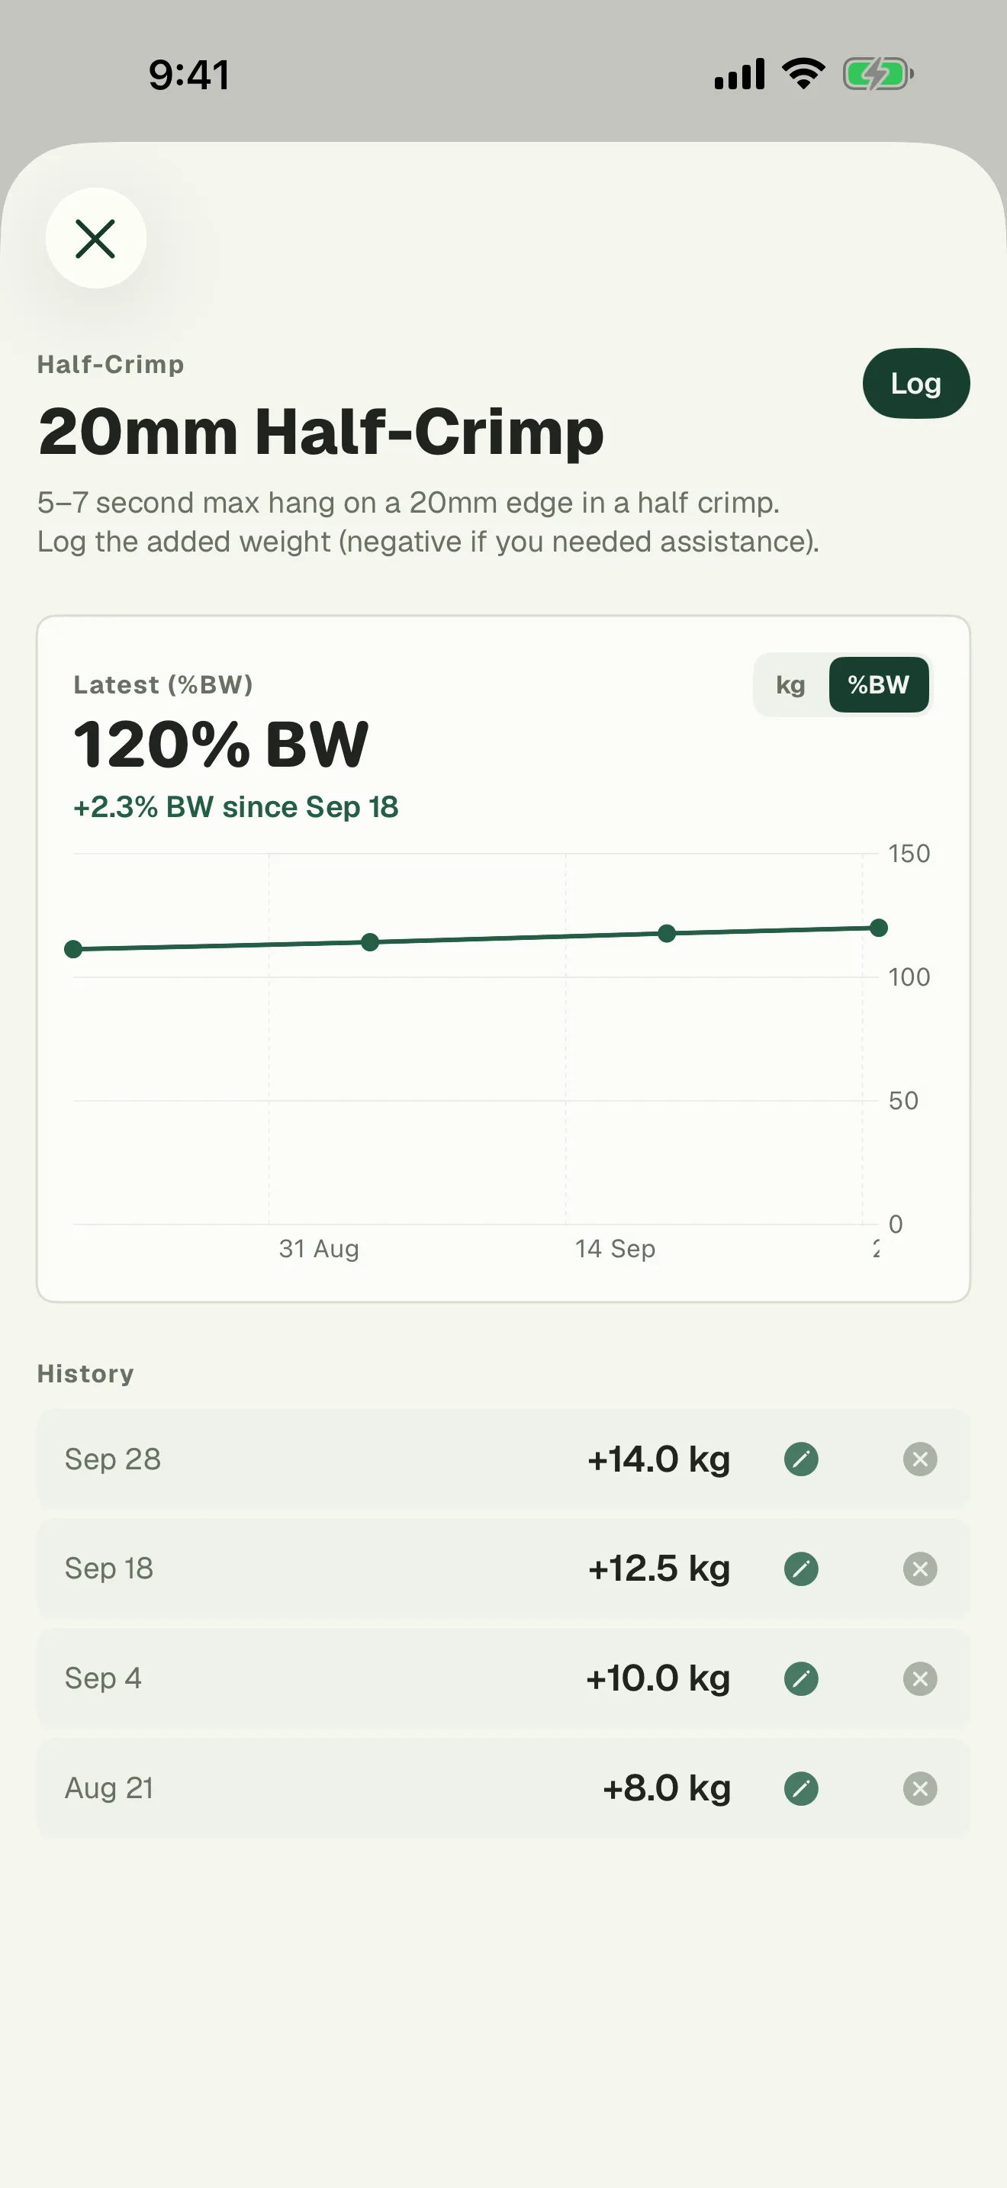This screenshot has width=1007, height=2188.
Task: Select the Sep 18 date label
Action: (108, 1569)
